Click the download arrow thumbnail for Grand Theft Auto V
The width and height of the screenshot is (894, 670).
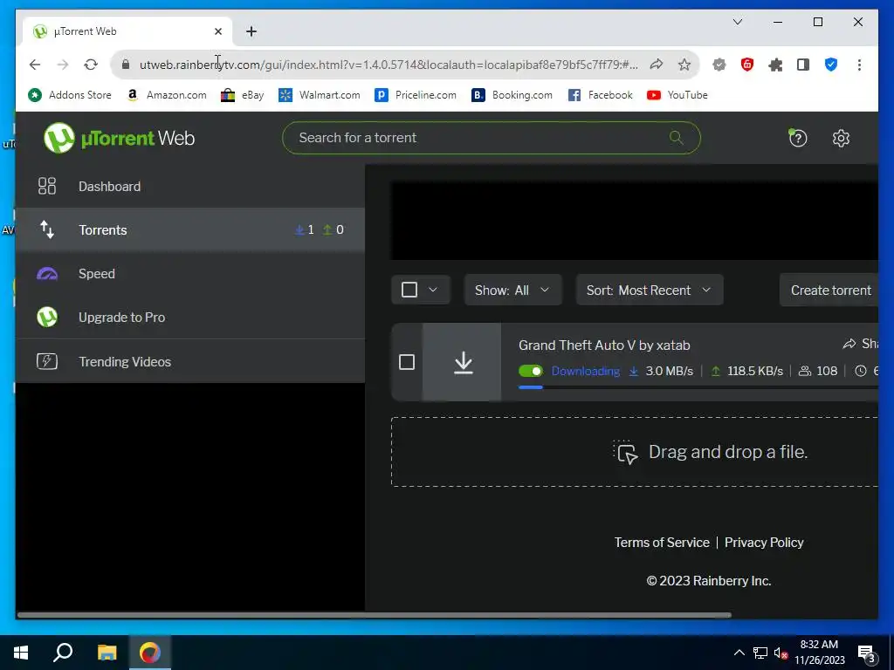(x=463, y=362)
